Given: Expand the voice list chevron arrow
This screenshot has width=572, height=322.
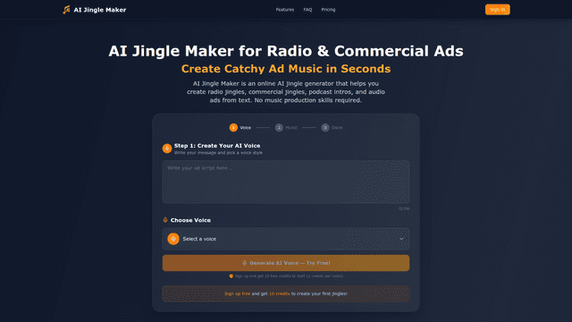Looking at the screenshot, I should point(401,239).
